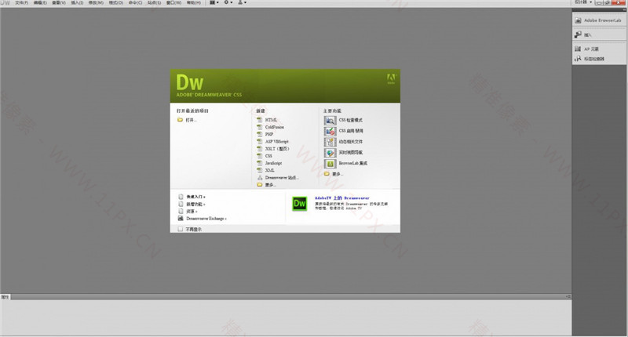Open the 快速入门 » link
The height and width of the screenshot is (337, 628).
pos(192,197)
